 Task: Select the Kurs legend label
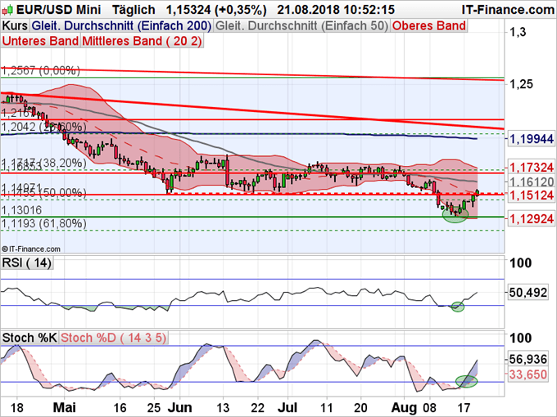(15, 26)
